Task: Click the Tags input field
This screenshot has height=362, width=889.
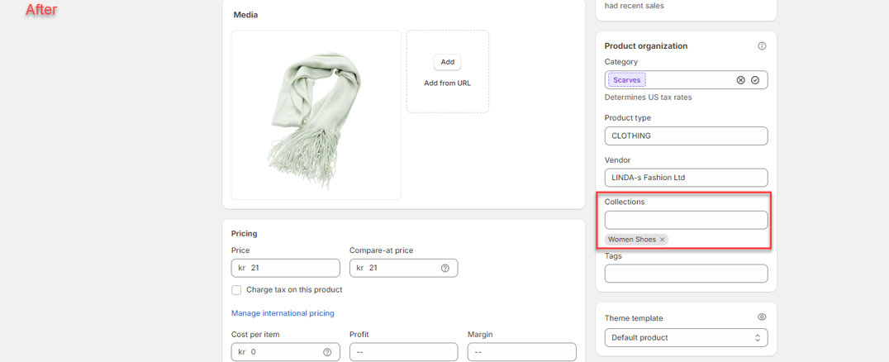Action: (x=686, y=274)
